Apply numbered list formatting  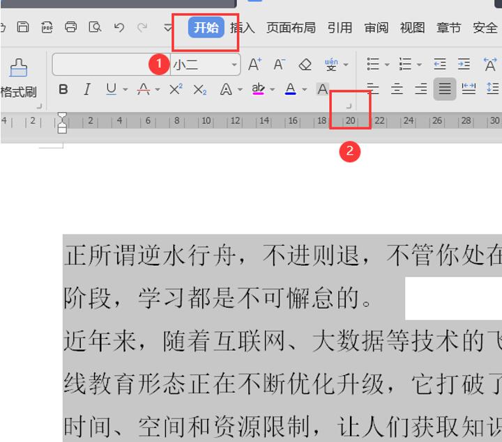point(405,64)
